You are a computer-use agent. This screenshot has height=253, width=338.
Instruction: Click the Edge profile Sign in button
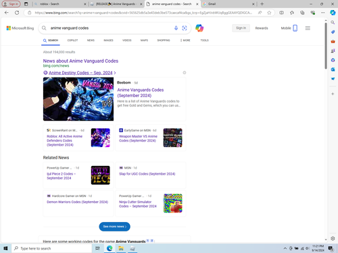point(11,4)
